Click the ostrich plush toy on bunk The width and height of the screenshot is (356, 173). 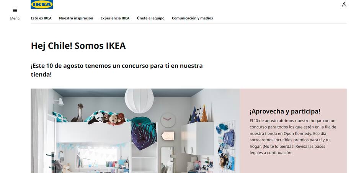(x=78, y=113)
